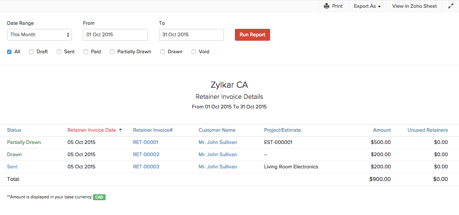Sort by Customer Name column header
This screenshot has height=215, width=459.
coord(217,130)
